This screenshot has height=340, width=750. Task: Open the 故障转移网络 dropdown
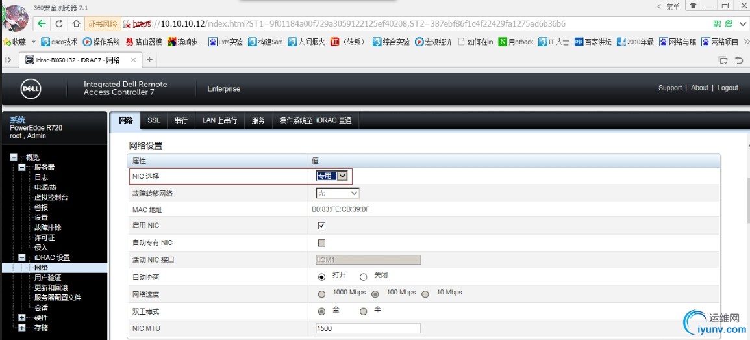(x=338, y=193)
